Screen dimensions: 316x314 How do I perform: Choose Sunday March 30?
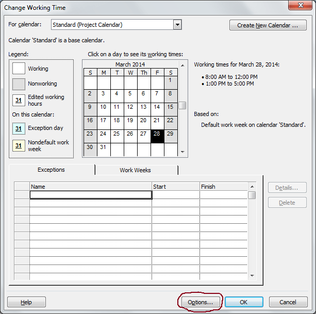pos(90,150)
